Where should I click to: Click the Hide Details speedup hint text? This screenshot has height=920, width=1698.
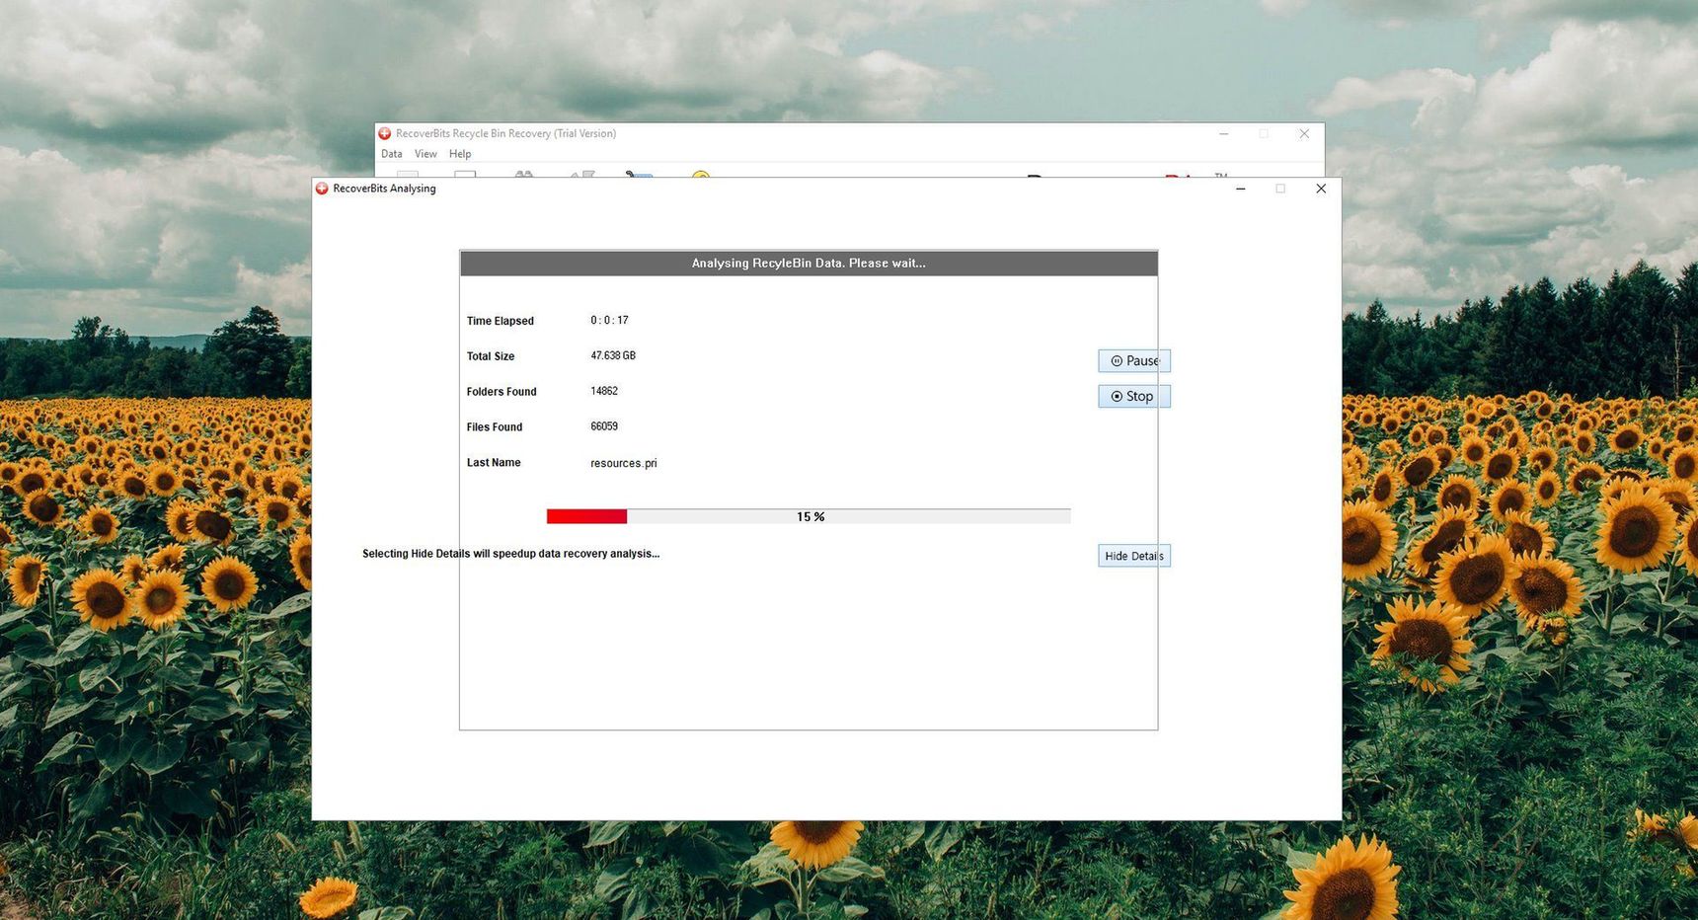[x=511, y=554]
